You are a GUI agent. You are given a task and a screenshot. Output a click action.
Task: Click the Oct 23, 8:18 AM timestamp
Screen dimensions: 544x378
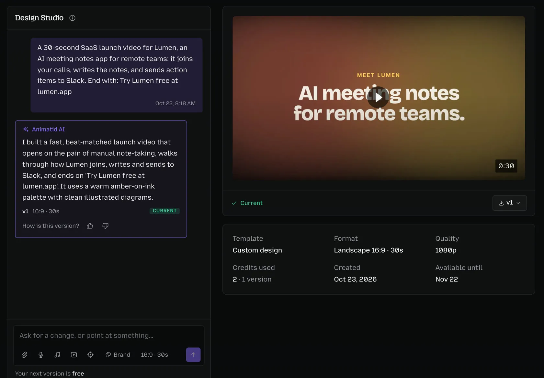(x=176, y=103)
